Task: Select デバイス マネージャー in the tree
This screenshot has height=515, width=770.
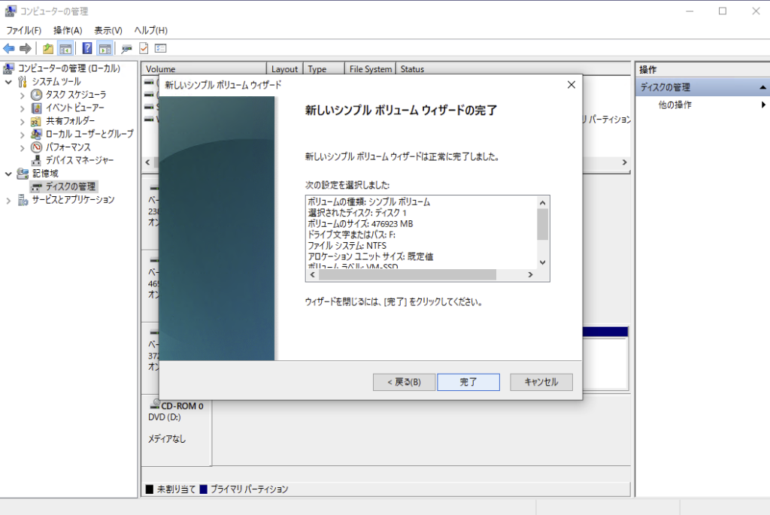Action: [x=79, y=160]
